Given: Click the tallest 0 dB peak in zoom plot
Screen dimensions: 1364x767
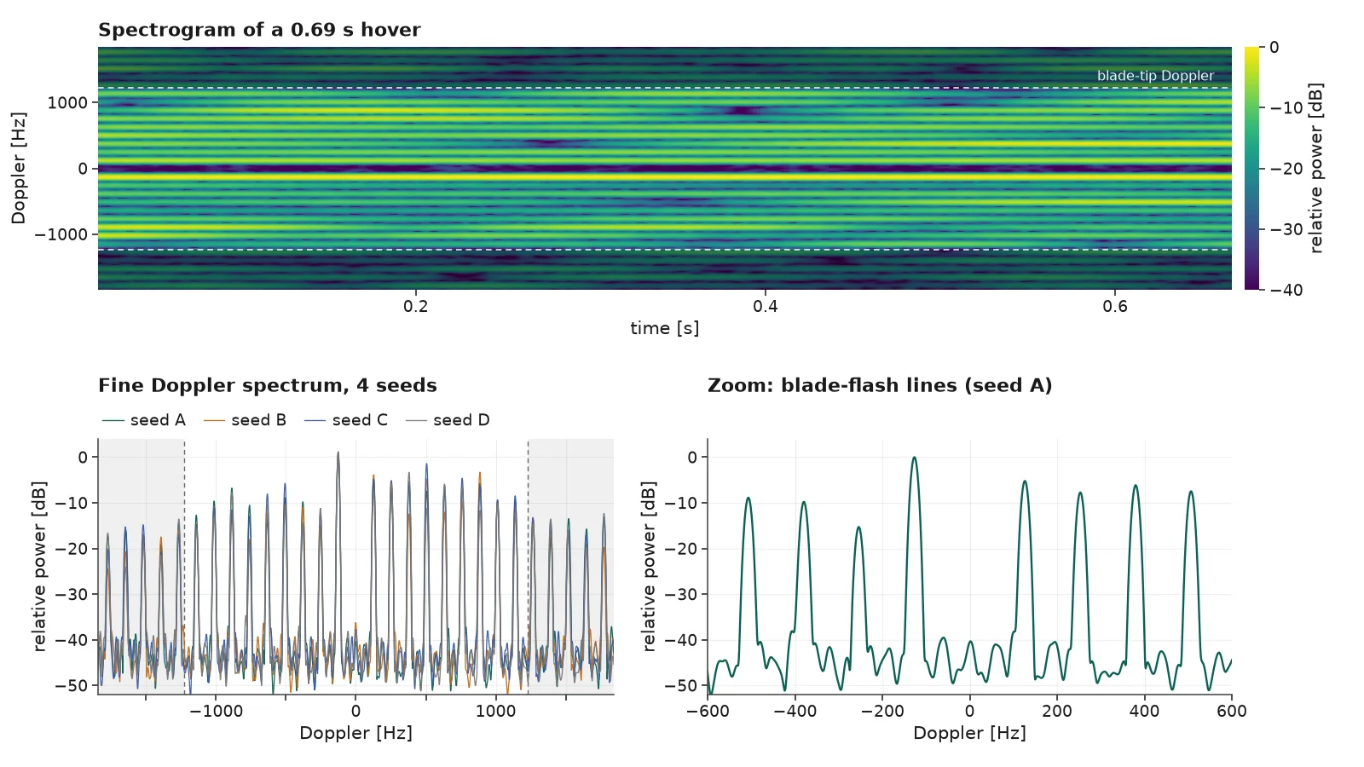Looking at the screenshot, I should (x=914, y=458).
